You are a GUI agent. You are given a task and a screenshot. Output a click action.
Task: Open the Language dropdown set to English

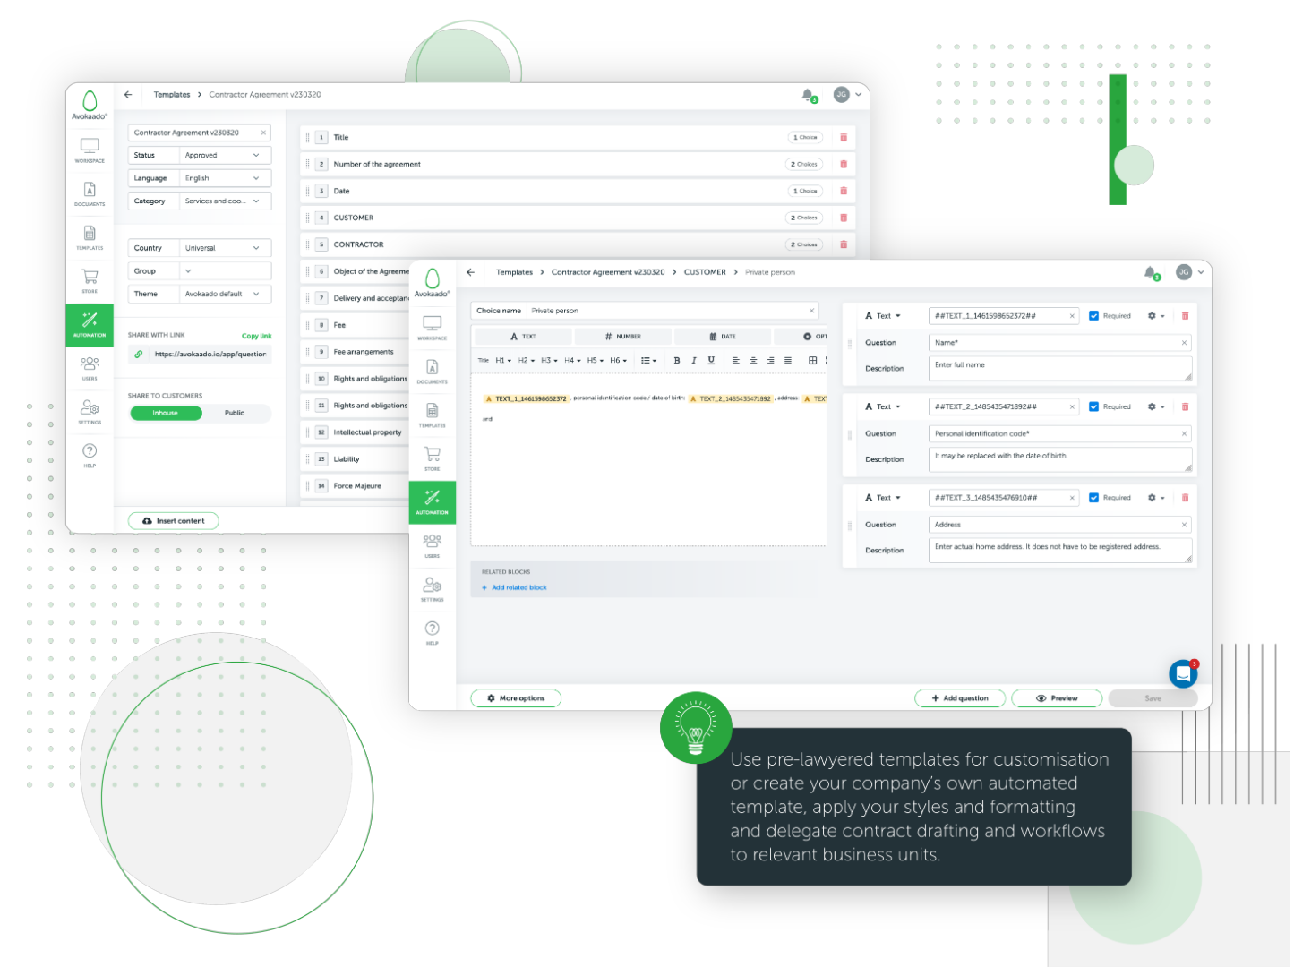224,178
